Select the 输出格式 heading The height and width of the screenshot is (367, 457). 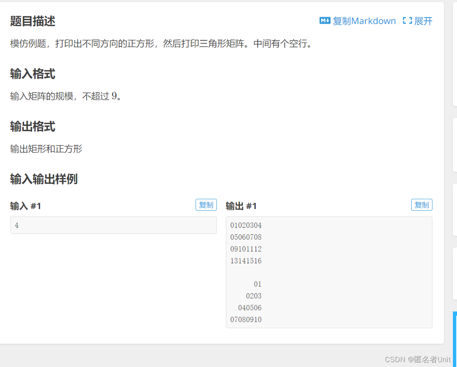click(33, 127)
